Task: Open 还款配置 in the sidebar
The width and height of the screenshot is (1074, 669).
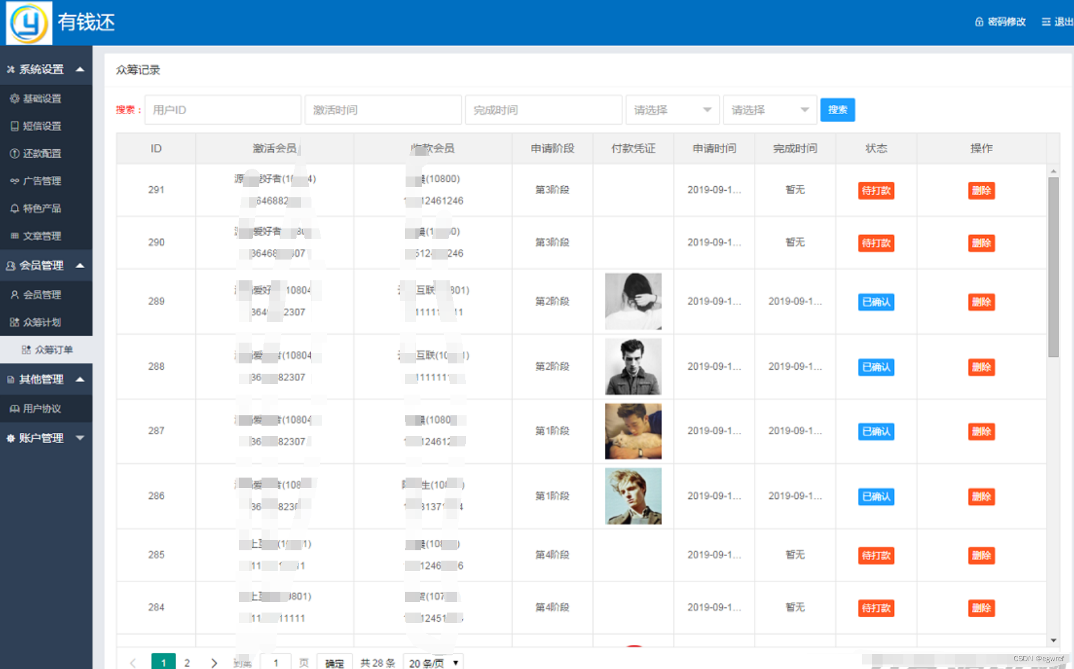Action: 42,154
